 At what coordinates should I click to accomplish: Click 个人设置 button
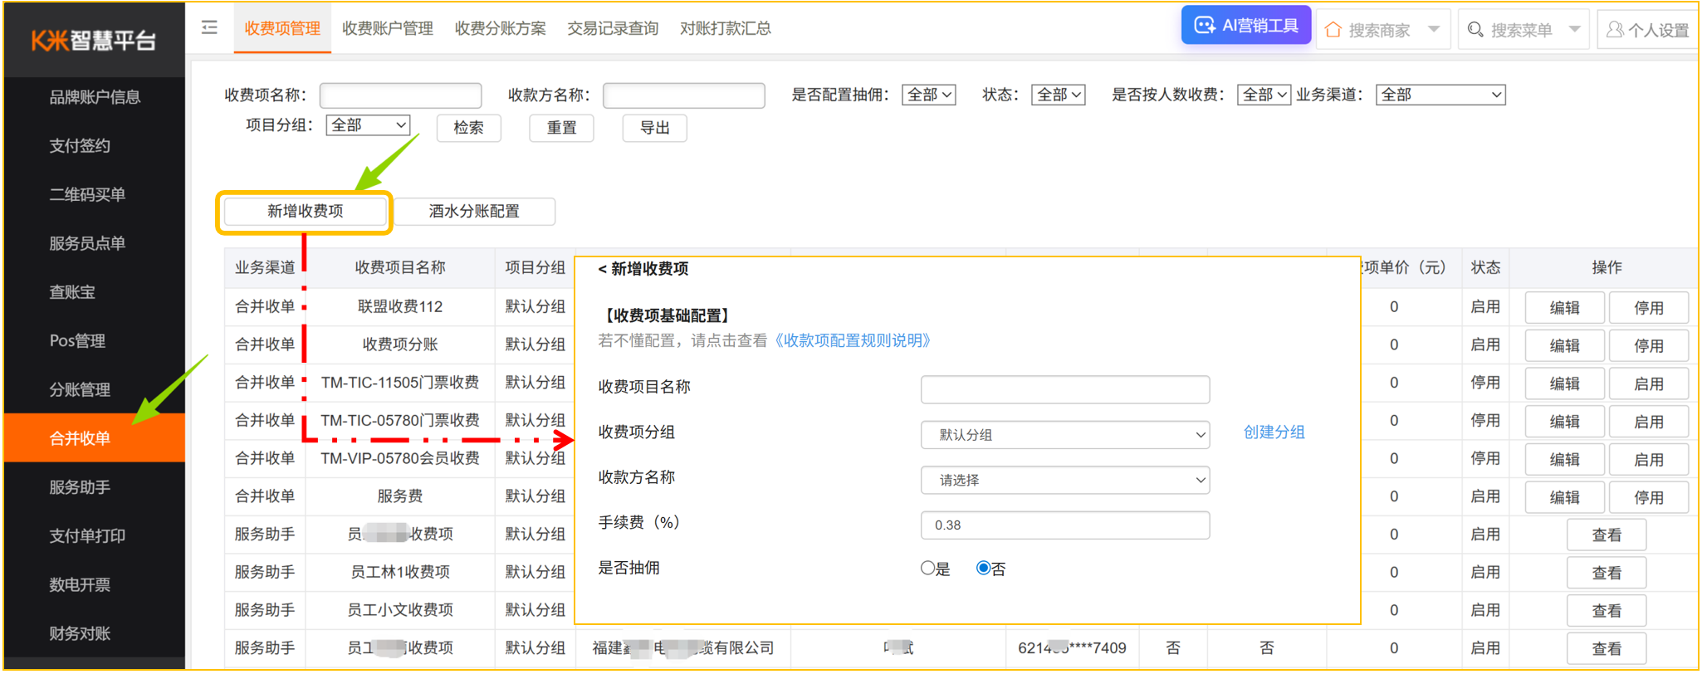click(1648, 30)
